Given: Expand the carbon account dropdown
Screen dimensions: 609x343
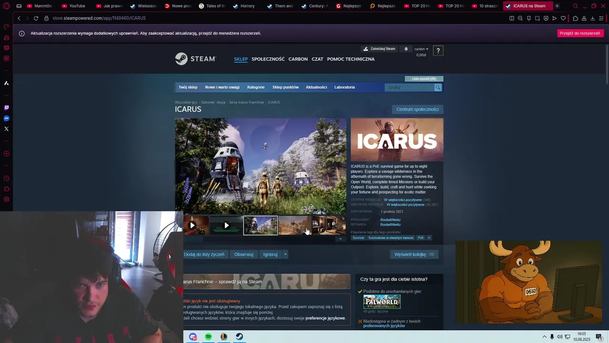Looking at the screenshot, I should tap(421, 49).
